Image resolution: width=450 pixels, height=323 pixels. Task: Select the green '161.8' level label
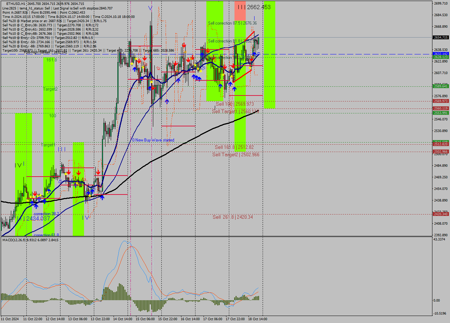click(51, 60)
